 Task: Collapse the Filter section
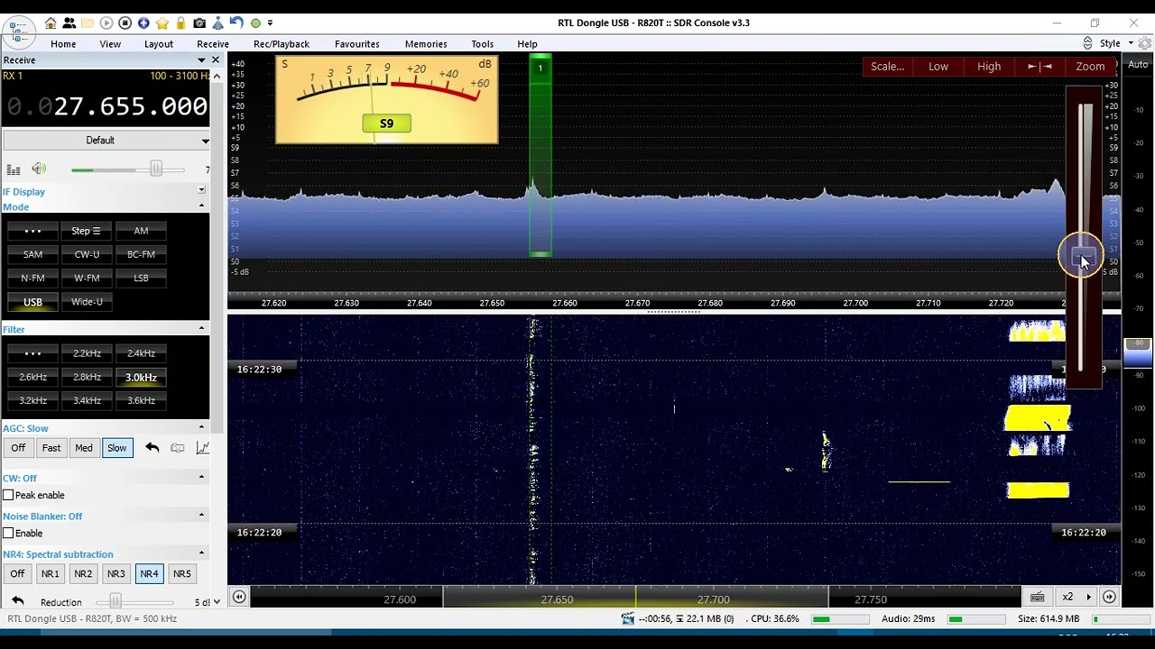pyautogui.click(x=201, y=329)
